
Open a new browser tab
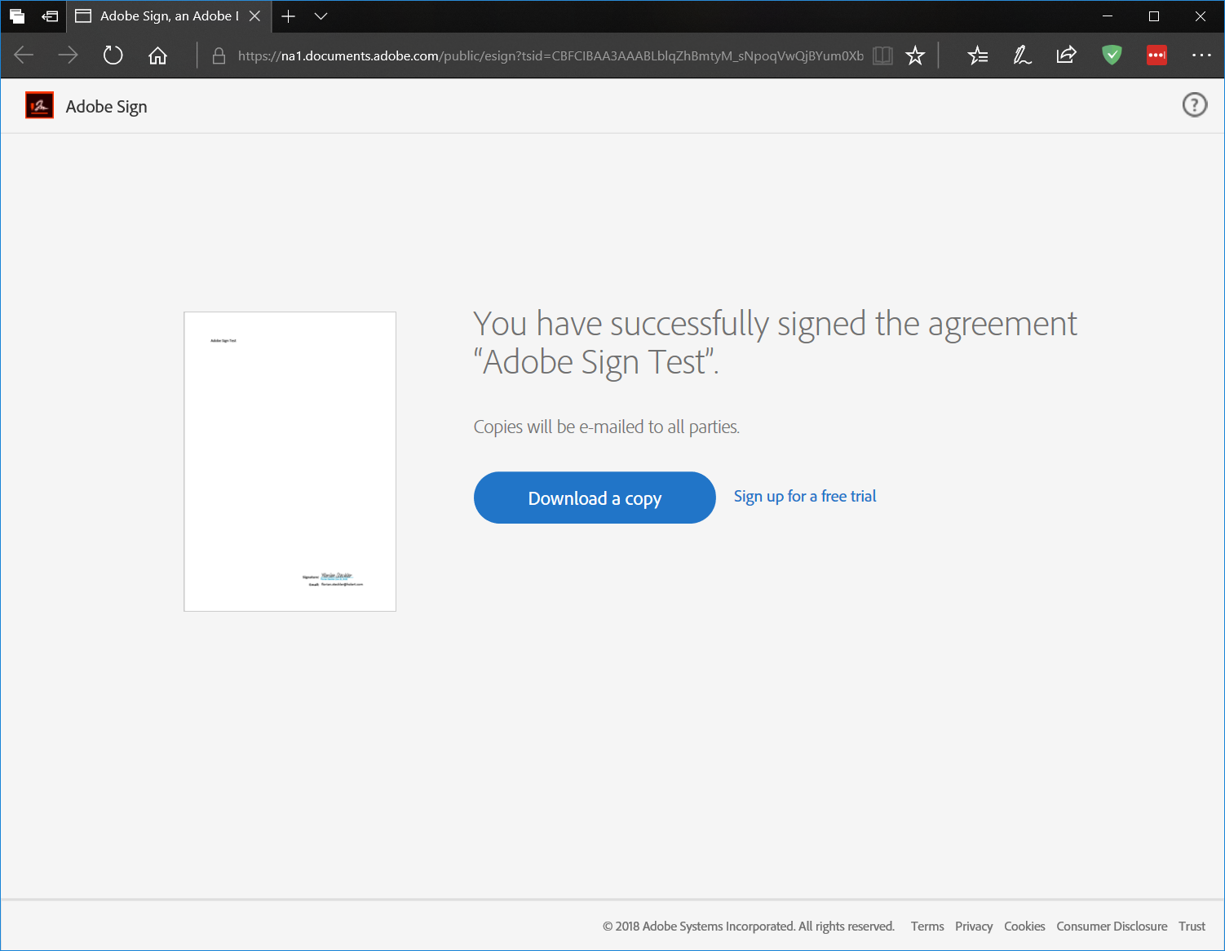(x=288, y=16)
